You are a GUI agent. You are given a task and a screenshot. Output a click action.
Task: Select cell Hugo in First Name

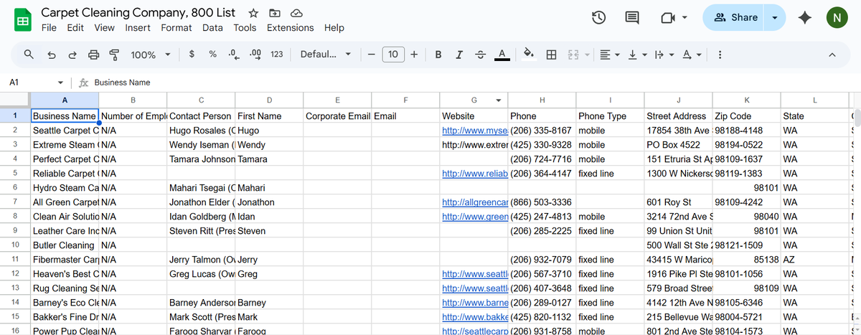click(269, 131)
